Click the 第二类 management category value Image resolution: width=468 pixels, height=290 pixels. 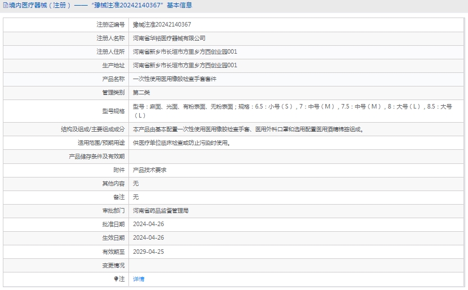pos(141,92)
